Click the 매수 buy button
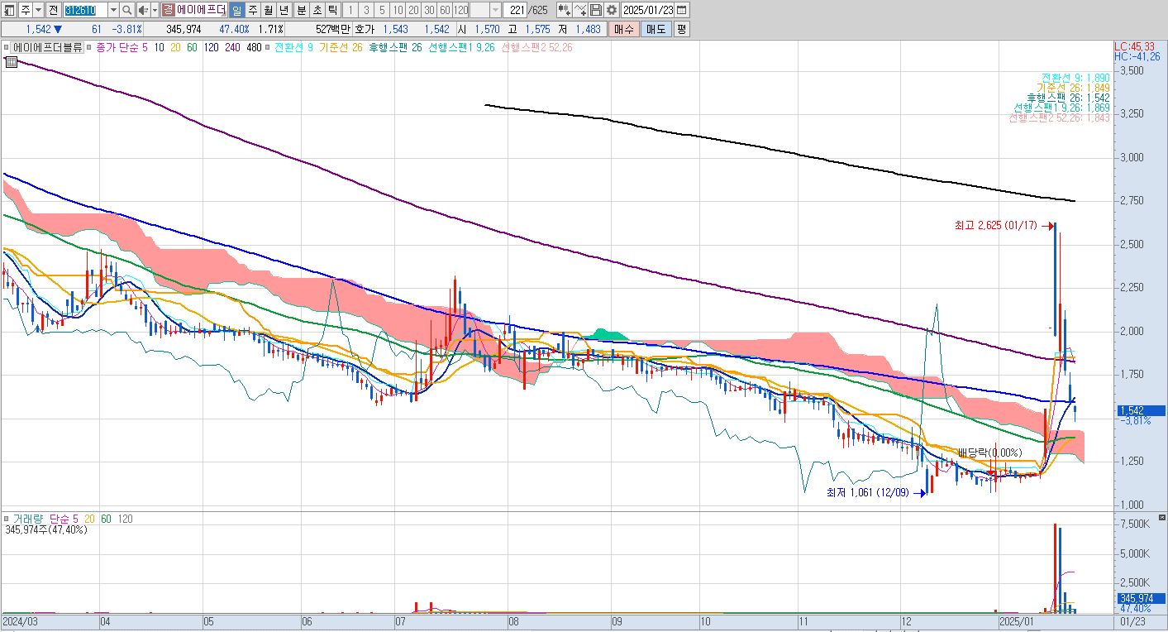Image resolution: width=1168 pixels, height=632 pixels. (x=623, y=29)
